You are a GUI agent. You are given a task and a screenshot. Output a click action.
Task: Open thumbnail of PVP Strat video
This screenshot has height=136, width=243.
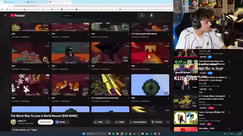click(186, 117)
